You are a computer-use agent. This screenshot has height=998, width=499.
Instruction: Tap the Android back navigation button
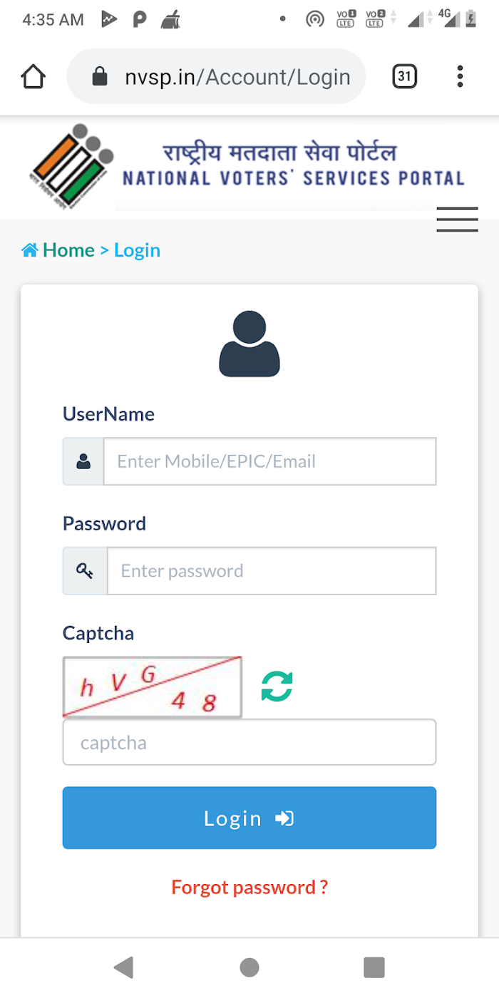click(x=123, y=967)
